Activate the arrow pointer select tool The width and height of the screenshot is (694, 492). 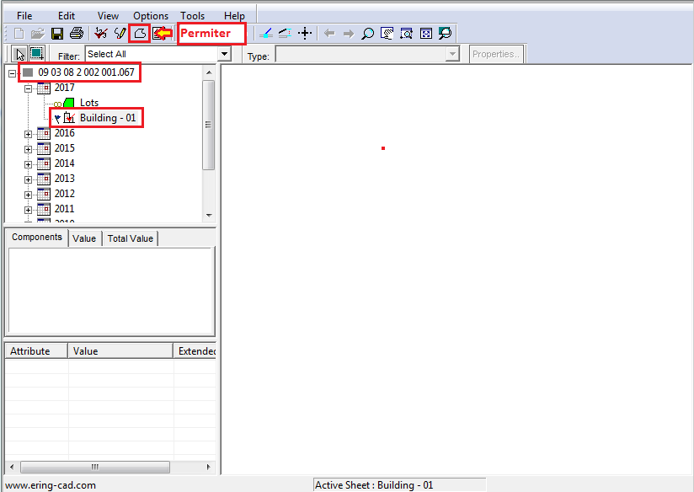20,54
